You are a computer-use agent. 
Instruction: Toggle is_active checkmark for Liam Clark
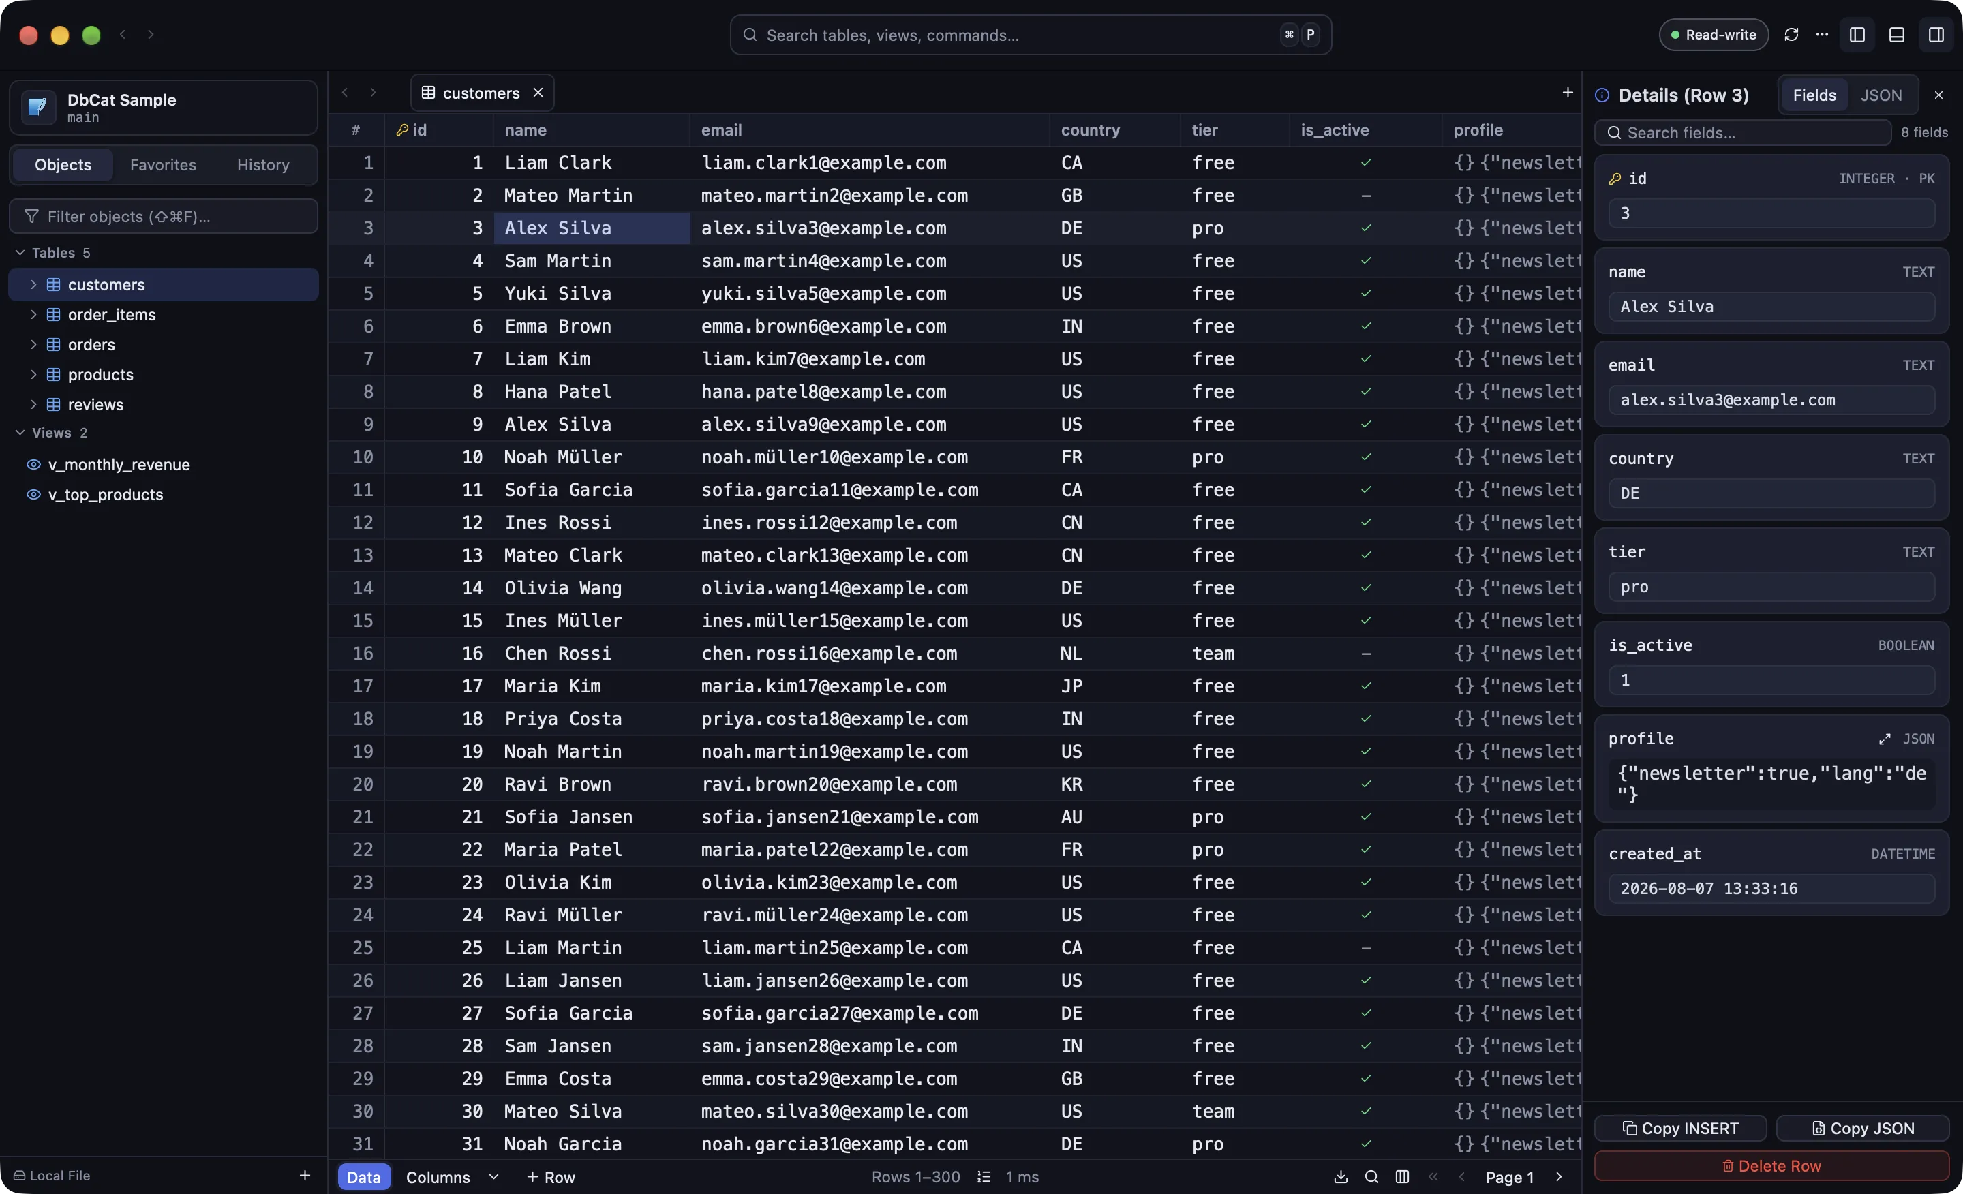click(x=1365, y=162)
